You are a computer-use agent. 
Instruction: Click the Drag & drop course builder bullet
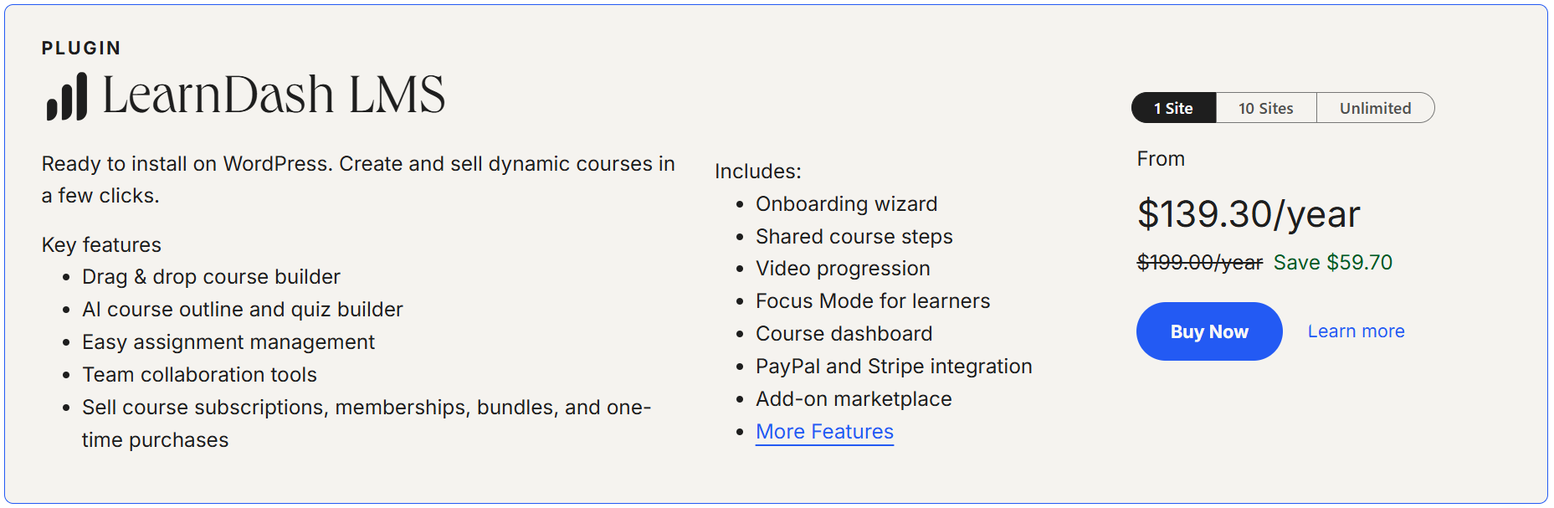coord(210,276)
